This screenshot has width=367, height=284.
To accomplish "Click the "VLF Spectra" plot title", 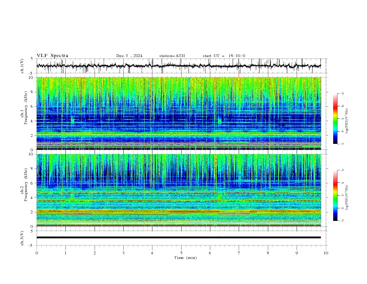I will pyautogui.click(x=52, y=56).
